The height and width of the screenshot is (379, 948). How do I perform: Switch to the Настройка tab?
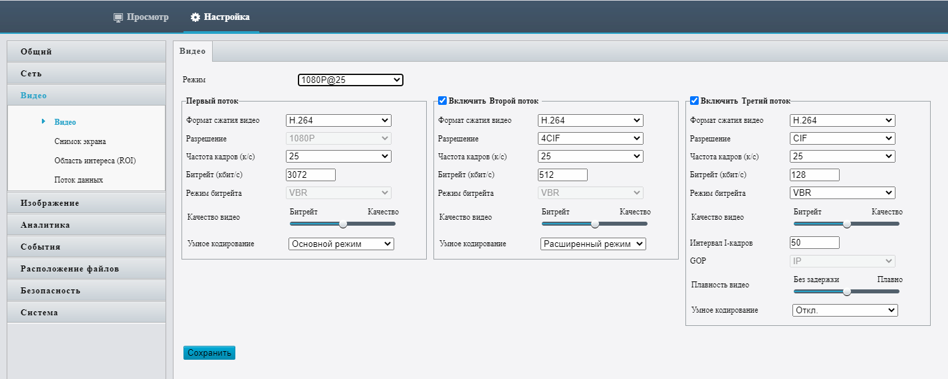tap(221, 17)
